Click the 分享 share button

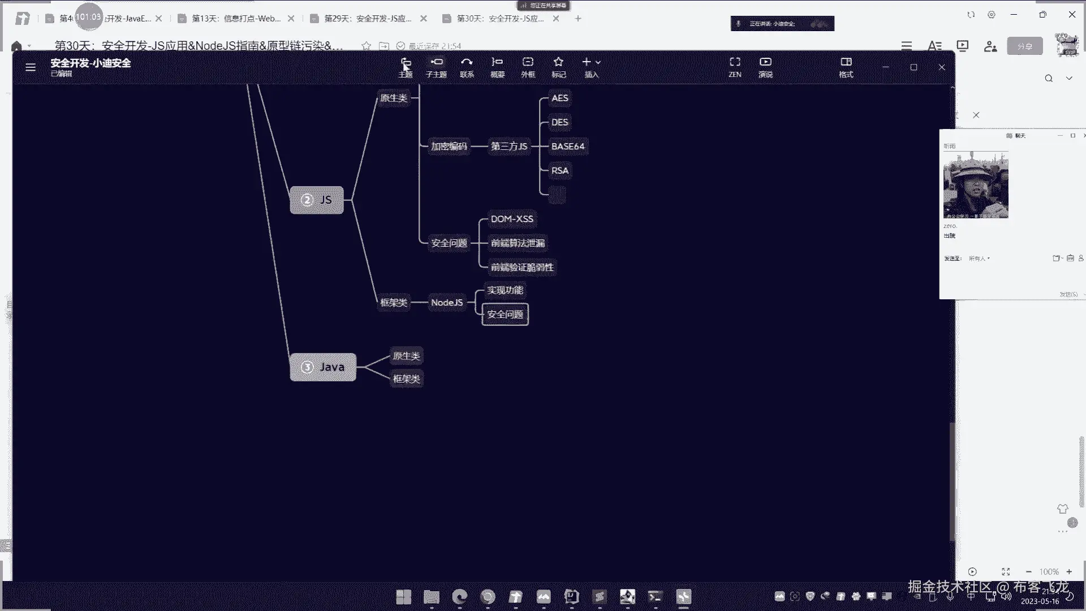[1024, 46]
